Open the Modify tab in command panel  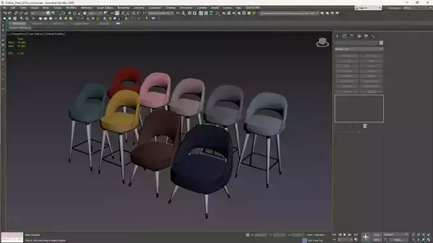tap(345, 36)
